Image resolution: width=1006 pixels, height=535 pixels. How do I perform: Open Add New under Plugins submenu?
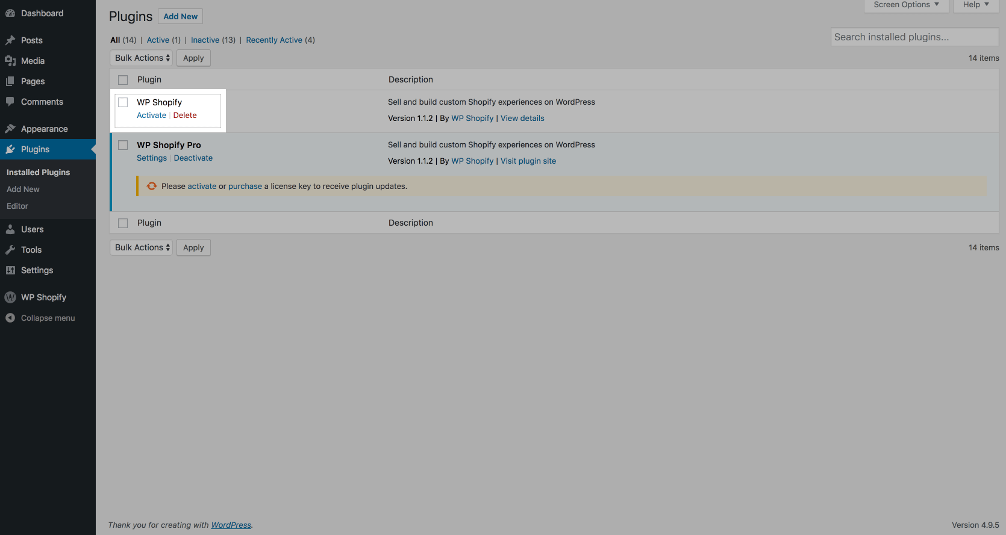point(23,189)
